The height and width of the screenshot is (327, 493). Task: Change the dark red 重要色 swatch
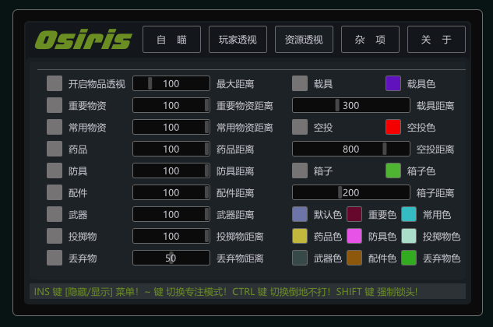pyautogui.click(x=354, y=214)
